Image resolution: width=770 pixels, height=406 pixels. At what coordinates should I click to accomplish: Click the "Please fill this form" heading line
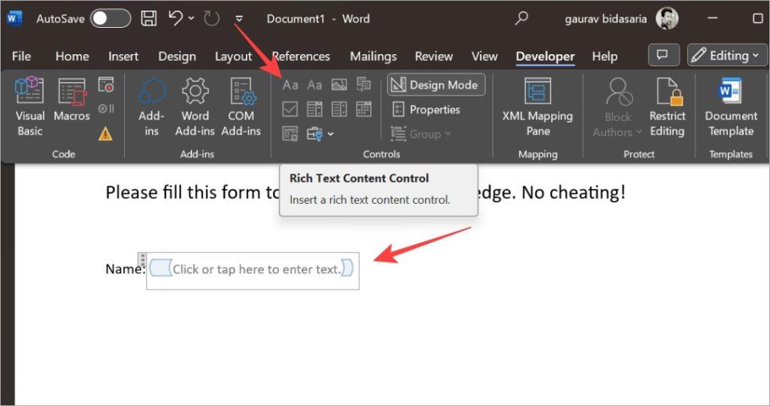pyautogui.click(x=365, y=192)
